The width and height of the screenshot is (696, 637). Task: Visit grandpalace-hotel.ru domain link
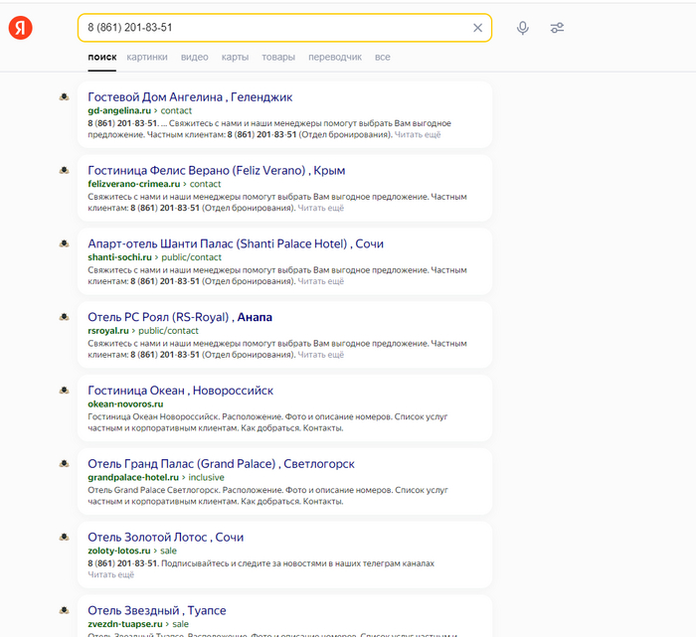133,477
